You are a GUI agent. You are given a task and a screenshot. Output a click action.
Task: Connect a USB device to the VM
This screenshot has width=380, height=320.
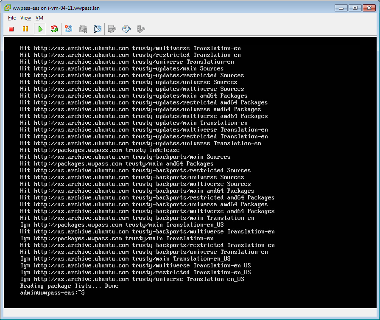click(x=140, y=29)
